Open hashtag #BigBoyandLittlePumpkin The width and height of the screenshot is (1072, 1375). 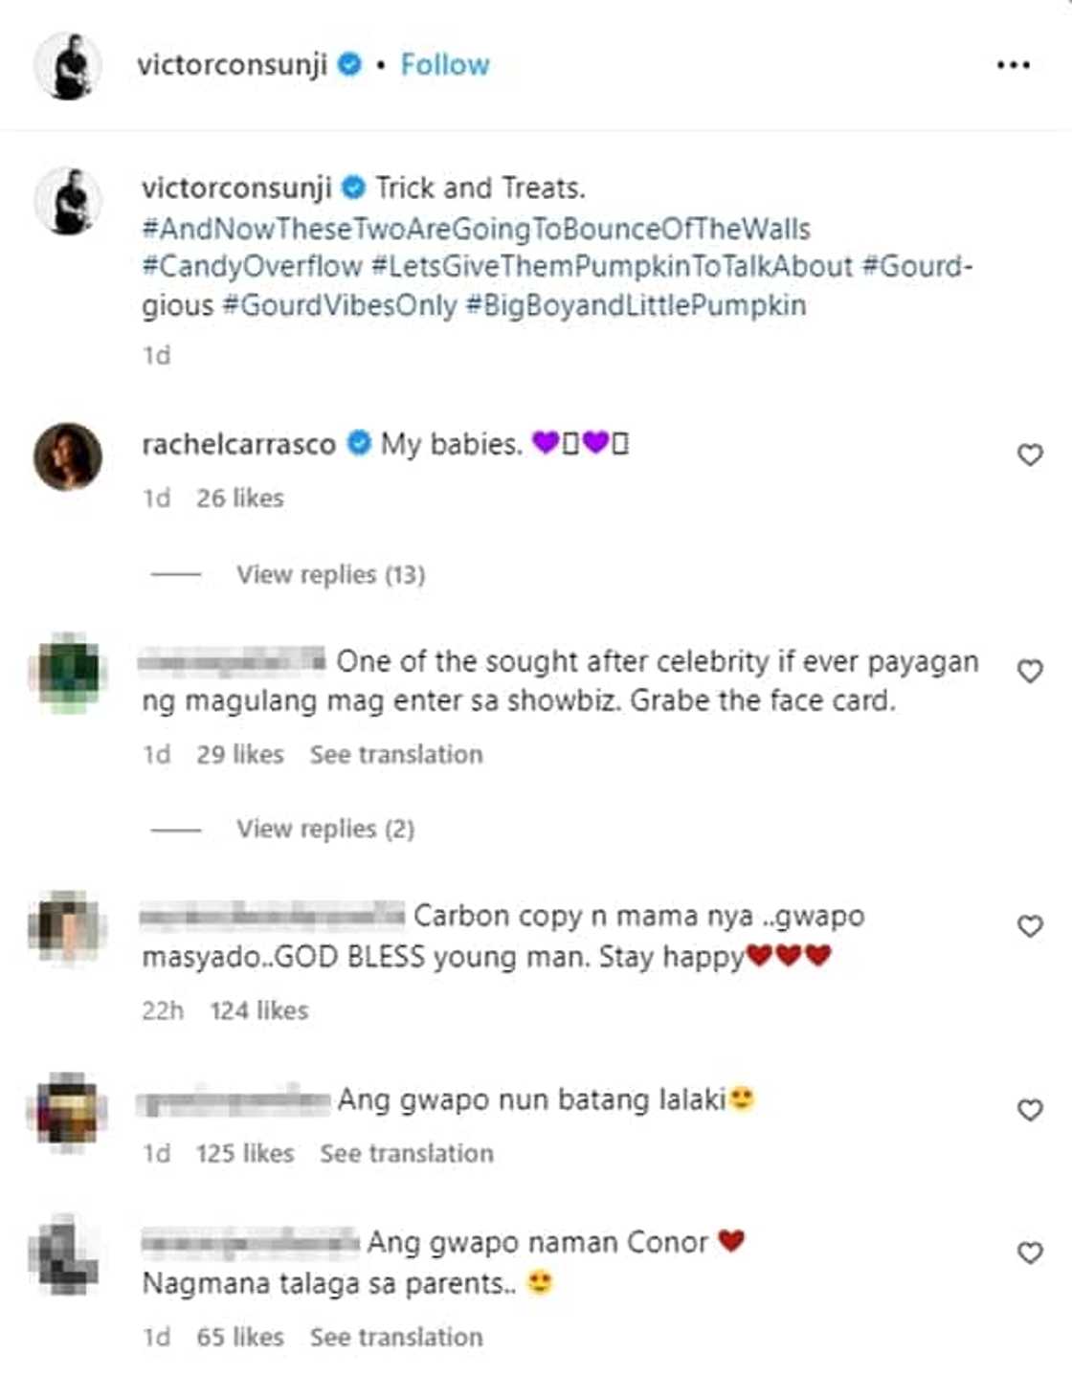tap(636, 305)
